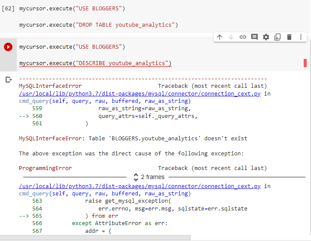311x241 pixels.
Task: Run the DESCRIBE youtube_analytics cell
Action: tap(8, 47)
